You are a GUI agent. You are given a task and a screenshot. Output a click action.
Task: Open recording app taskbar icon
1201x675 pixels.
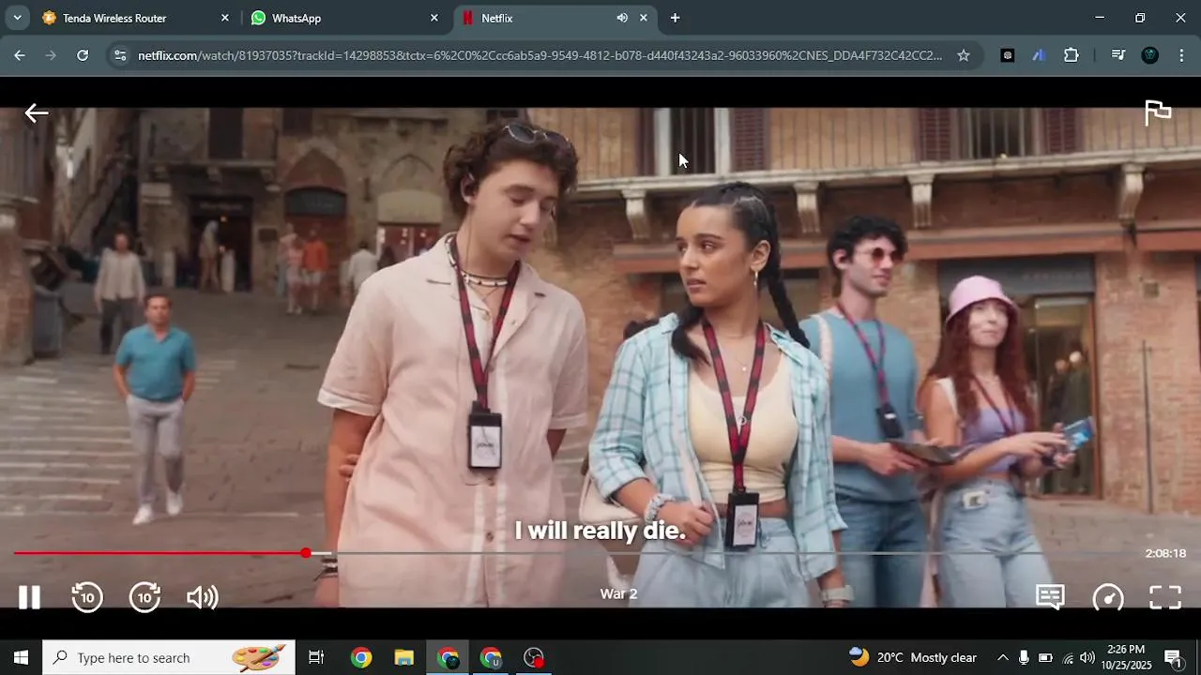coord(534,657)
